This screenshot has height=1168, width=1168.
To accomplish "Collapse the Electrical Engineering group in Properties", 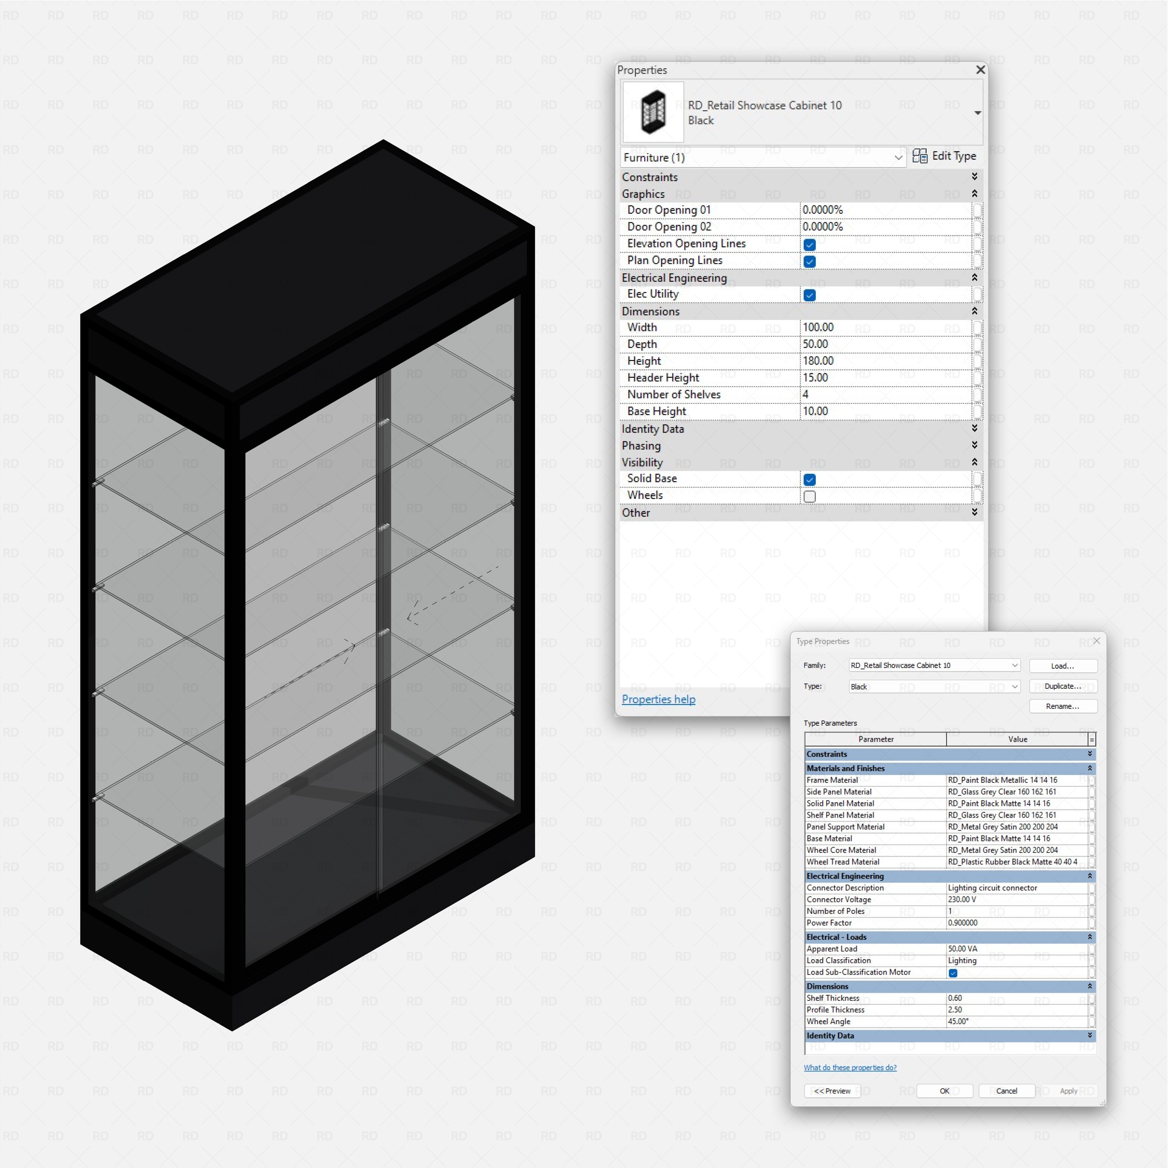I will (x=975, y=277).
